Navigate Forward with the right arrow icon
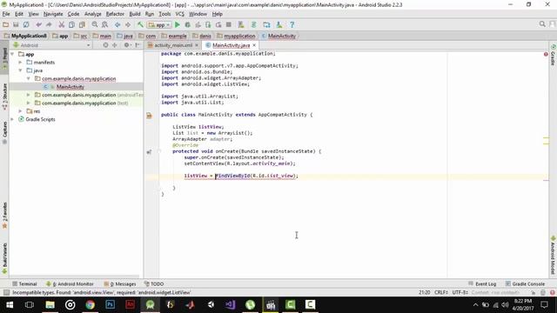557x313 pixels. tap(128, 24)
